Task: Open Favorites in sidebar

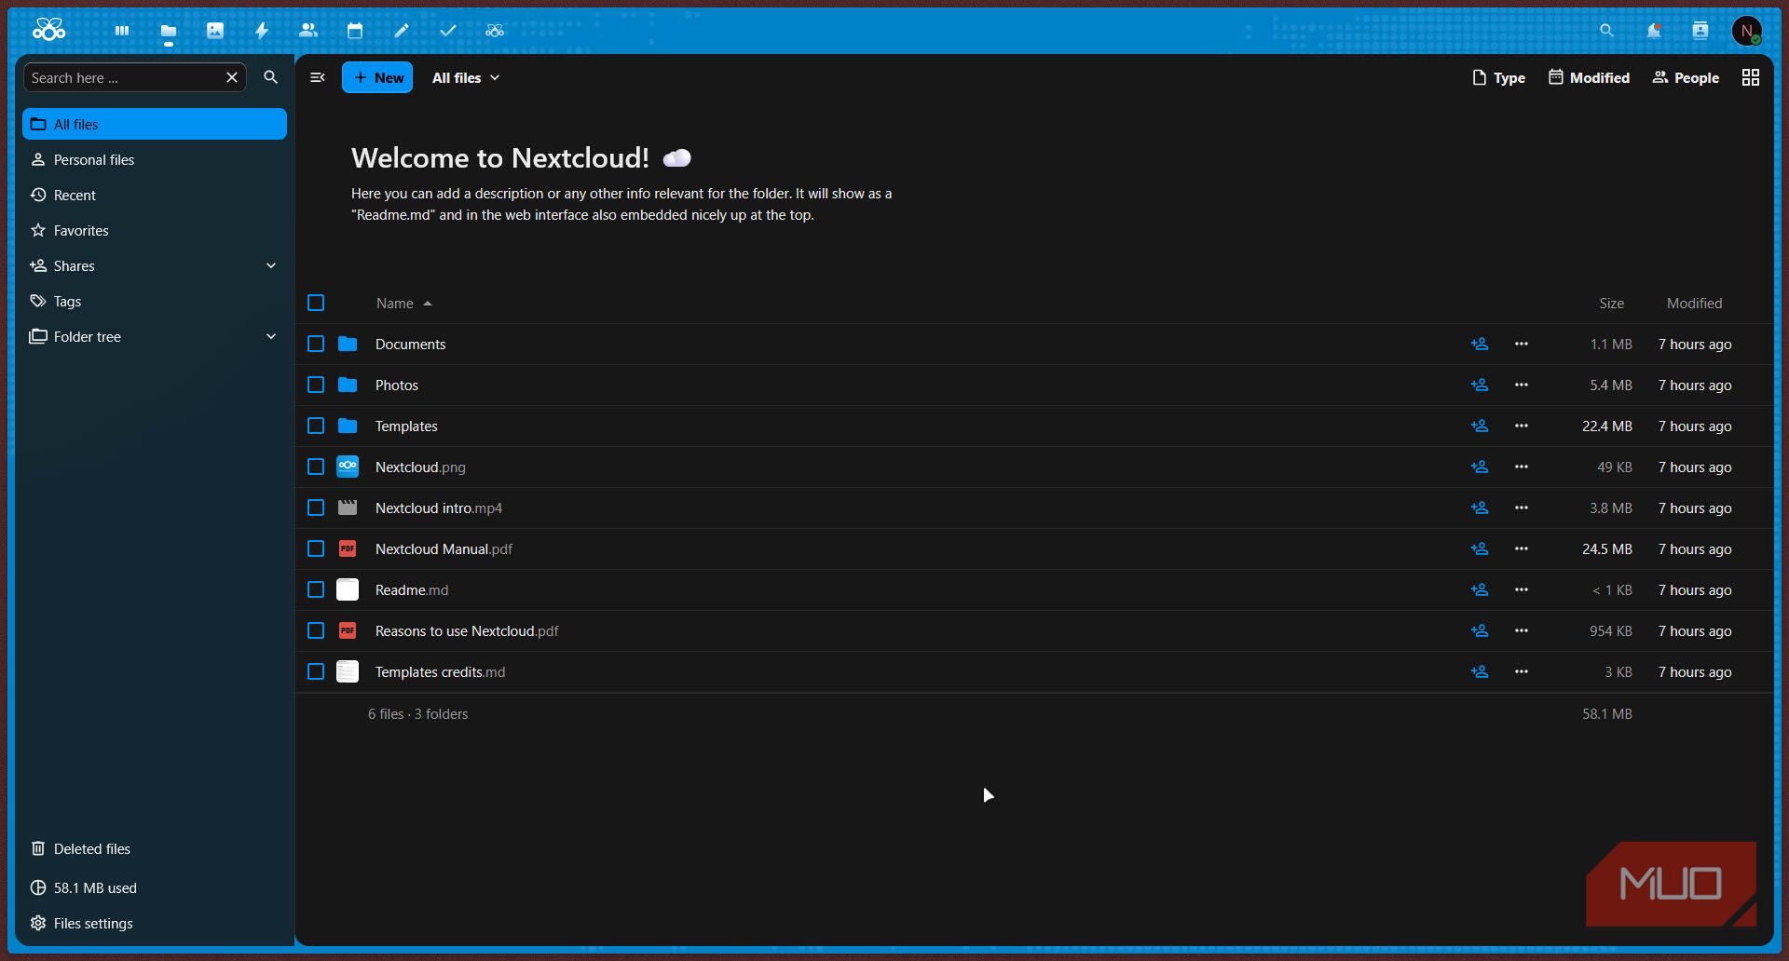Action: (155, 230)
